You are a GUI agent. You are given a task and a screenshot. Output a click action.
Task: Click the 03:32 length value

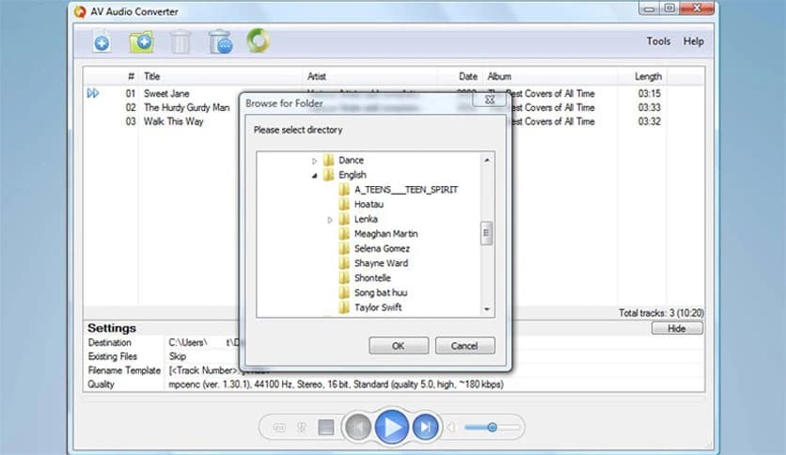click(649, 121)
